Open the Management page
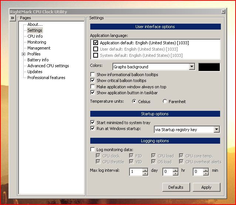This screenshot has width=236, height=205. coord(39,48)
